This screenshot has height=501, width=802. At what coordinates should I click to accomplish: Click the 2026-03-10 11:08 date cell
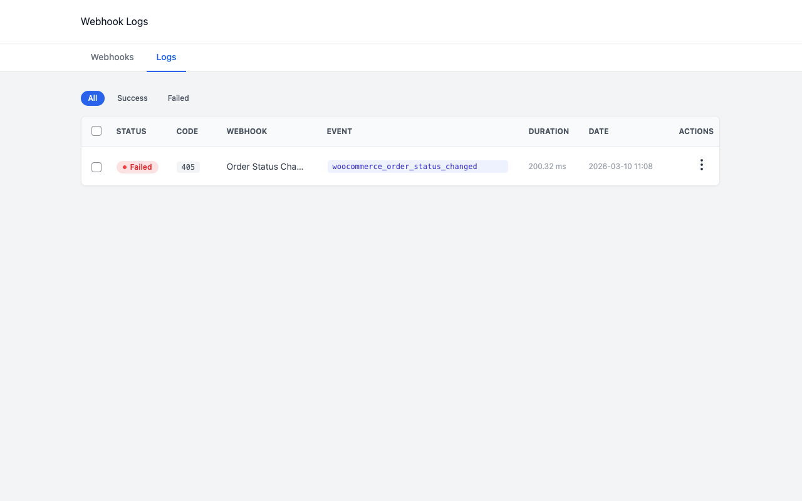[x=620, y=167]
